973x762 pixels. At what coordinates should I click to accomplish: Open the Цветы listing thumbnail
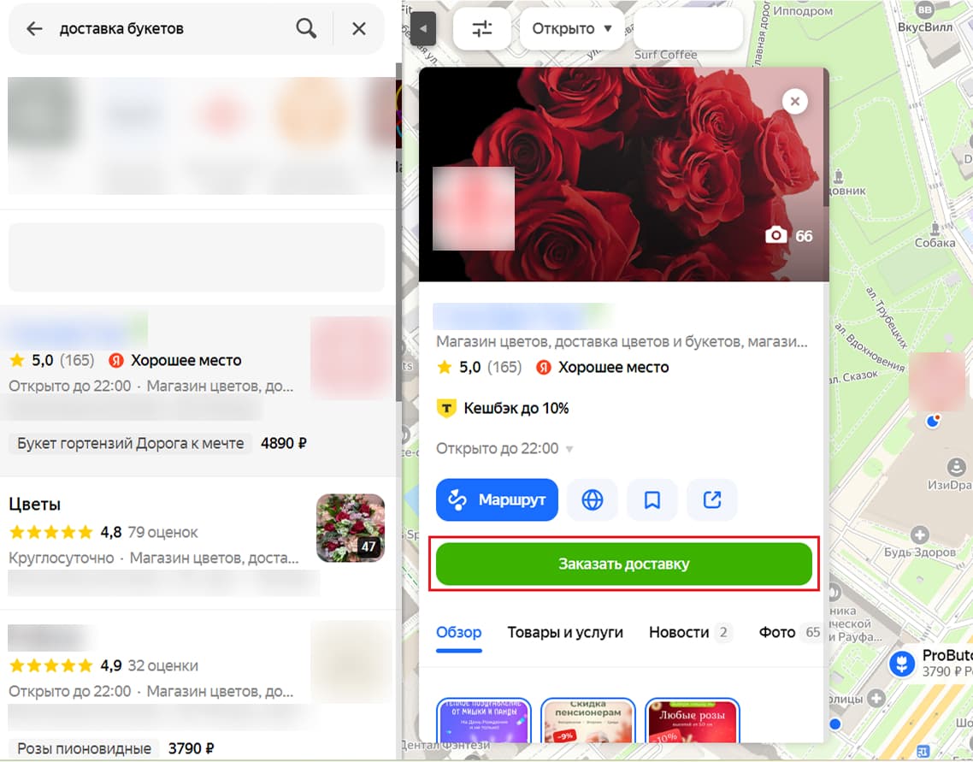pyautogui.click(x=351, y=528)
